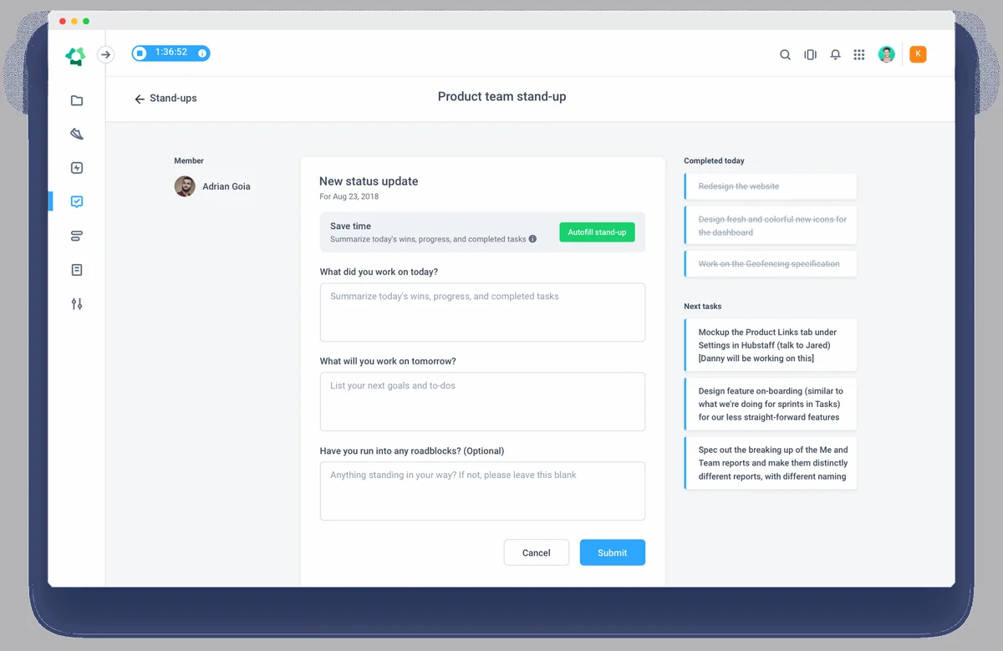Click the Save time info icon

tap(532, 239)
